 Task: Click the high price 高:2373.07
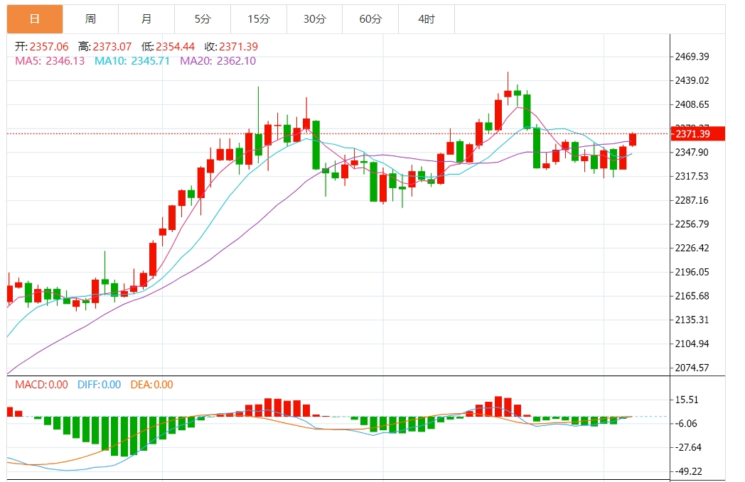click(105, 46)
